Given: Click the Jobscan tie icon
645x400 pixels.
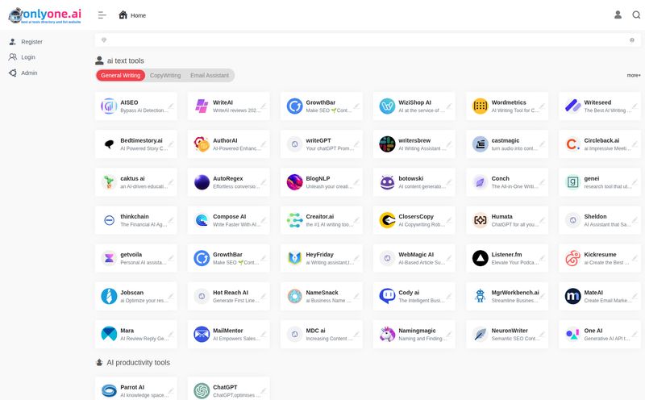Looking at the screenshot, I should coord(109,296).
